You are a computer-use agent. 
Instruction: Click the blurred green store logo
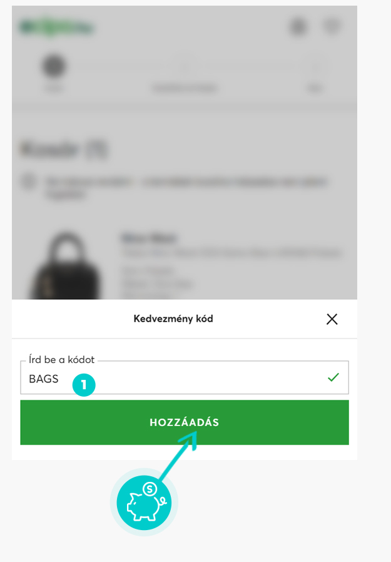click(x=56, y=28)
